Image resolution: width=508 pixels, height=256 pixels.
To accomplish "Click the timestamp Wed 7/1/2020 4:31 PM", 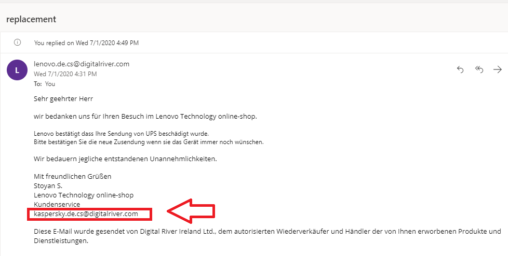I will point(65,74).
